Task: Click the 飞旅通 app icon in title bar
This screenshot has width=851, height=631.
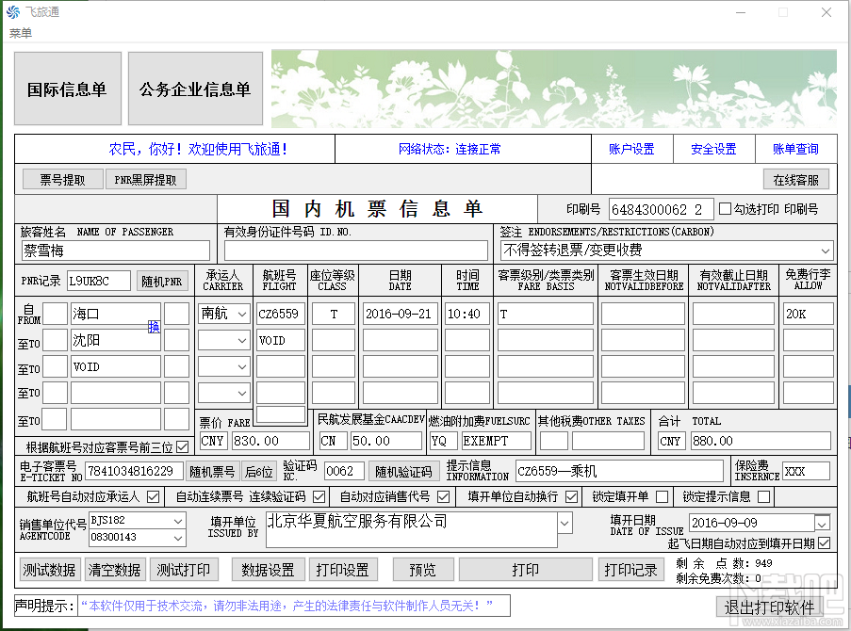Action: click(13, 12)
